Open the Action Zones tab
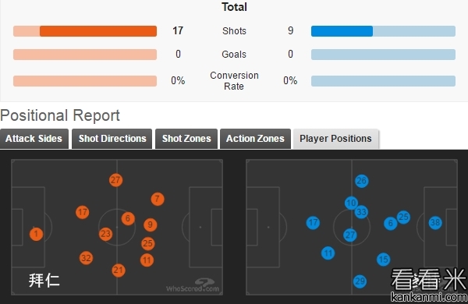The width and height of the screenshot is (468, 304). (x=255, y=139)
